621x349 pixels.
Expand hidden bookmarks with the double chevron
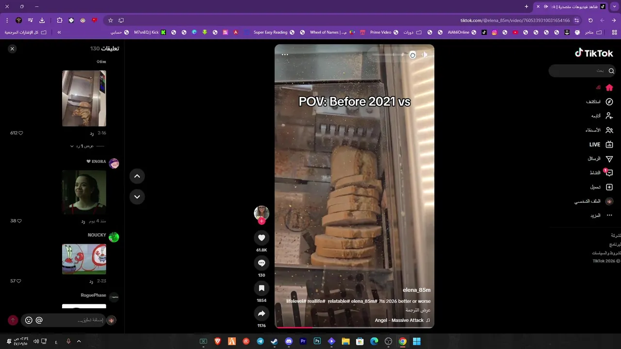click(x=59, y=32)
